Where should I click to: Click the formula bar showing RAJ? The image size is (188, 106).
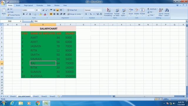[x=110, y=21]
